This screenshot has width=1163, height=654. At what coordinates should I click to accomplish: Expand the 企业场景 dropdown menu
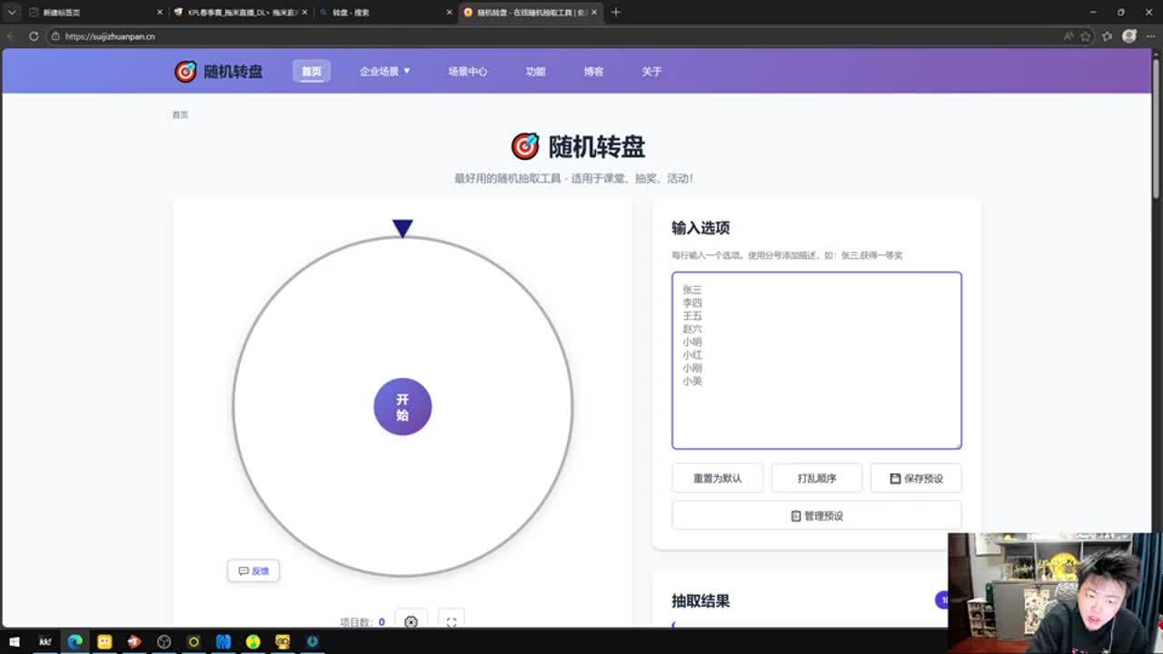coord(385,72)
